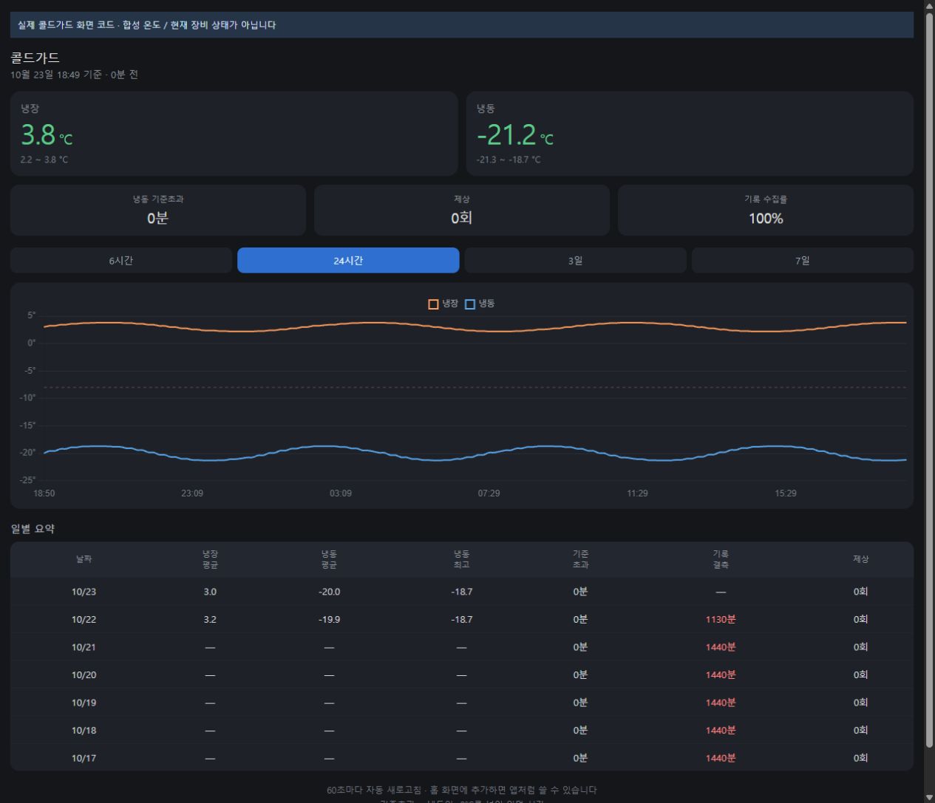Select the 10/20 date cell

[84, 675]
